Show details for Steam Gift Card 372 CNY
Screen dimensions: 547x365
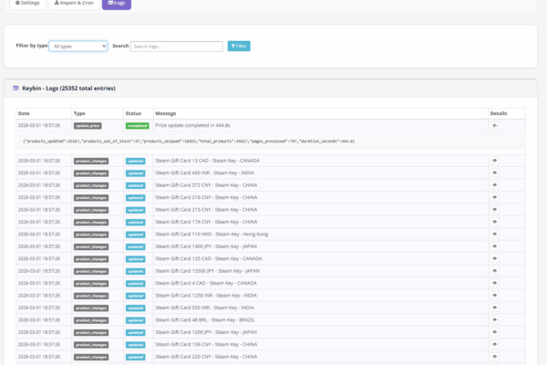pos(495,184)
